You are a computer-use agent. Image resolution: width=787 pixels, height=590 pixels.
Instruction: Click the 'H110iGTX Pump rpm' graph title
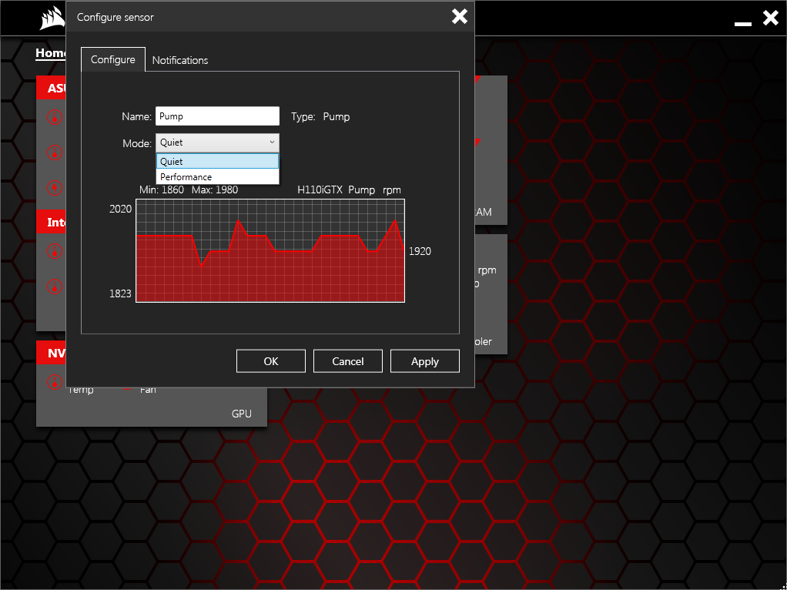pyautogui.click(x=349, y=189)
